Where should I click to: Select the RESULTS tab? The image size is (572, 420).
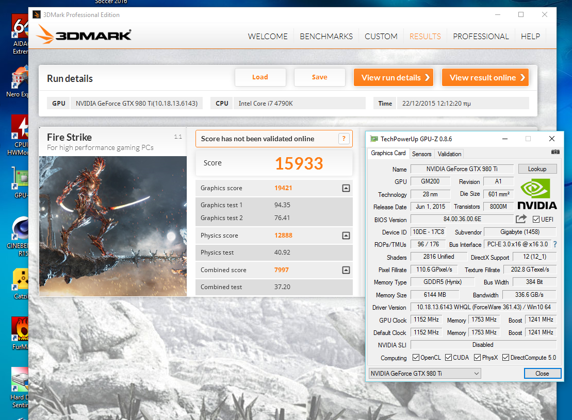tap(425, 37)
